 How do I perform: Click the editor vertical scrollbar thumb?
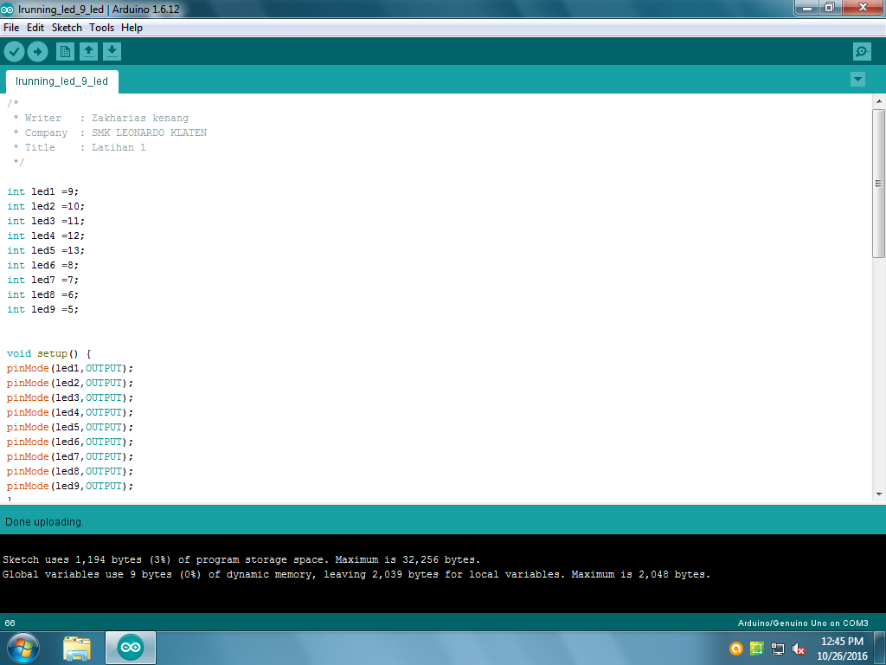[879, 184]
